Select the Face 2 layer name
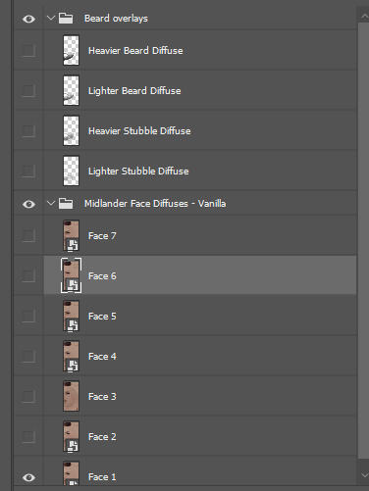This screenshot has width=369, height=491. click(x=102, y=437)
